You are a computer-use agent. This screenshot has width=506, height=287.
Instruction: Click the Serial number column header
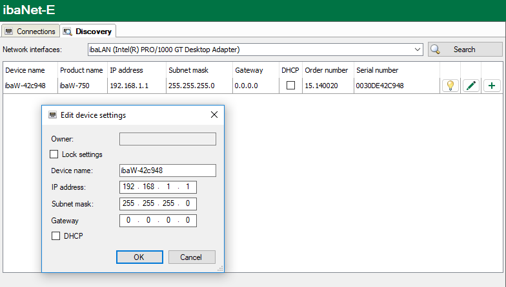click(x=377, y=70)
